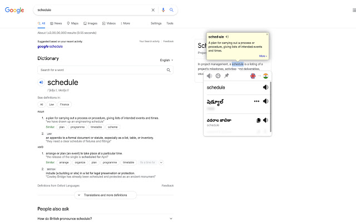Copy the Telugu definition using copy icon
Viewport: 356px width, 222px height.
click(x=258, y=120)
